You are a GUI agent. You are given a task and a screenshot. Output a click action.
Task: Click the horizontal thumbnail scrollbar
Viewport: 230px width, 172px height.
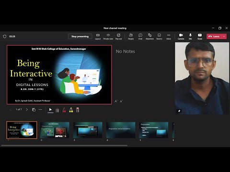click(x=64, y=145)
